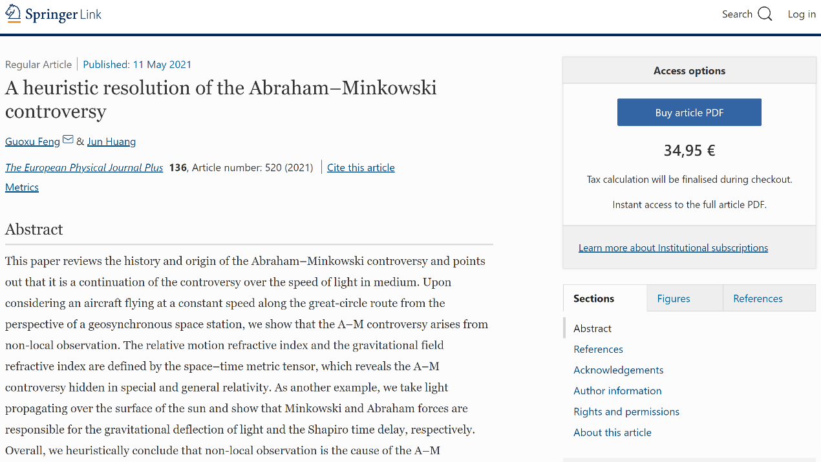Open author Jun Huang's link

coord(111,142)
